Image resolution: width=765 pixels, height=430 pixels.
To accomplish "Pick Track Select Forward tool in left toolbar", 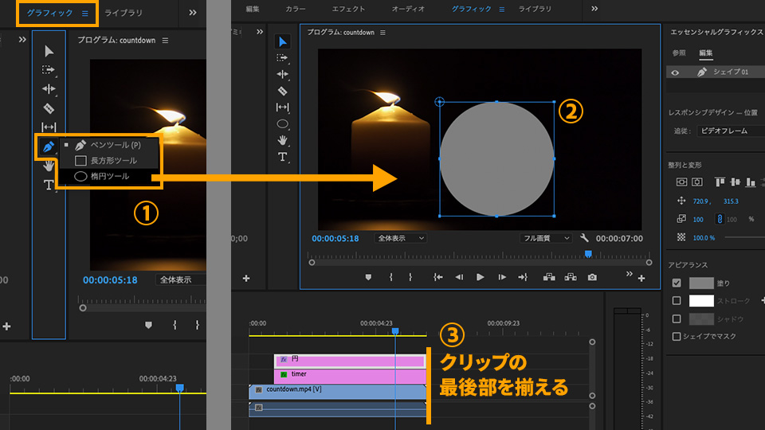I will pyautogui.click(x=49, y=70).
